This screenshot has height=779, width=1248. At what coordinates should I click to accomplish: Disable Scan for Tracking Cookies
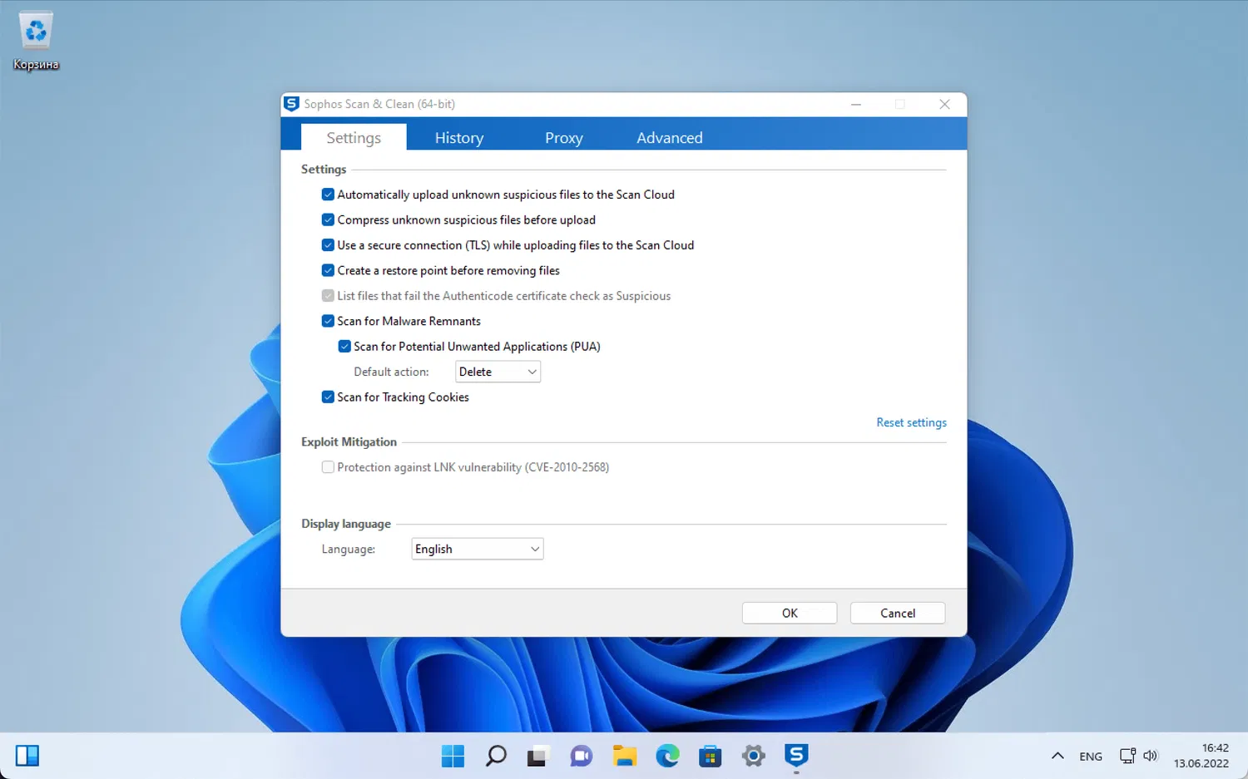pyautogui.click(x=328, y=397)
